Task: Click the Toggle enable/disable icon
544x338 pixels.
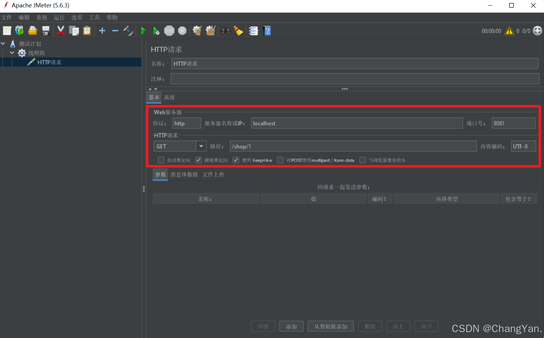Action: coord(128,31)
